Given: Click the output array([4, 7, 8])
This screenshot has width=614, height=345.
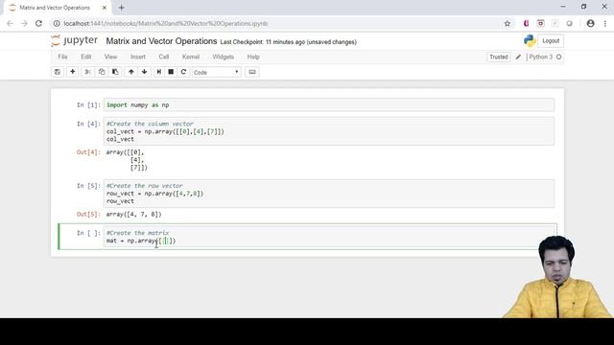Looking at the screenshot, I should pos(134,215).
